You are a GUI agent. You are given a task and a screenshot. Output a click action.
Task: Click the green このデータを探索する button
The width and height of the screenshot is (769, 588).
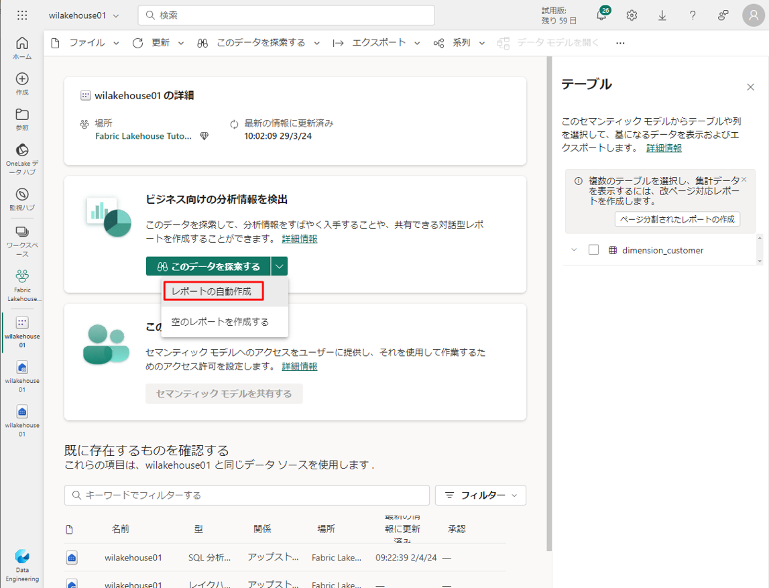click(x=209, y=266)
